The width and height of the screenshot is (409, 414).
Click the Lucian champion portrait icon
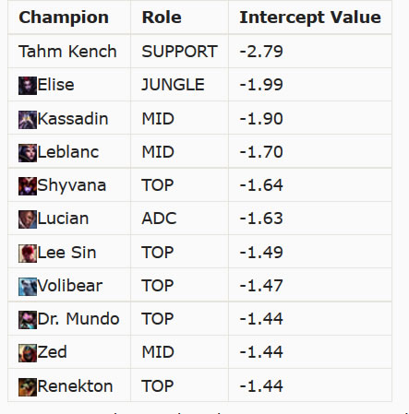coord(28,219)
